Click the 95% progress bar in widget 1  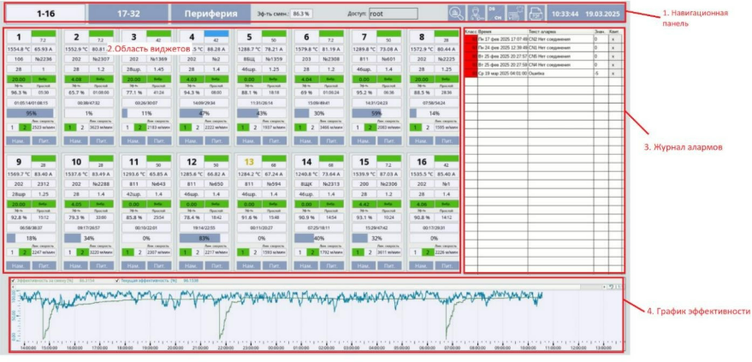31,113
